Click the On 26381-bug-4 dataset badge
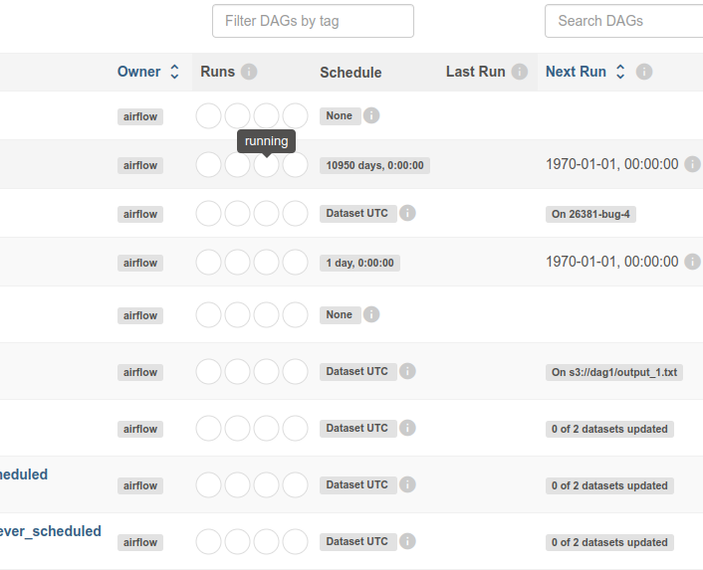Viewport: 703px width, 570px height. coord(590,214)
